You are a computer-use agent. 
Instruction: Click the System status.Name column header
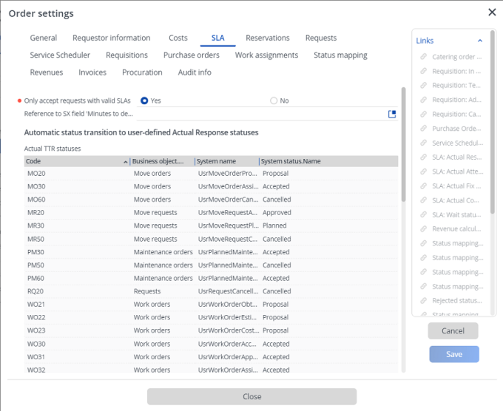click(x=291, y=161)
